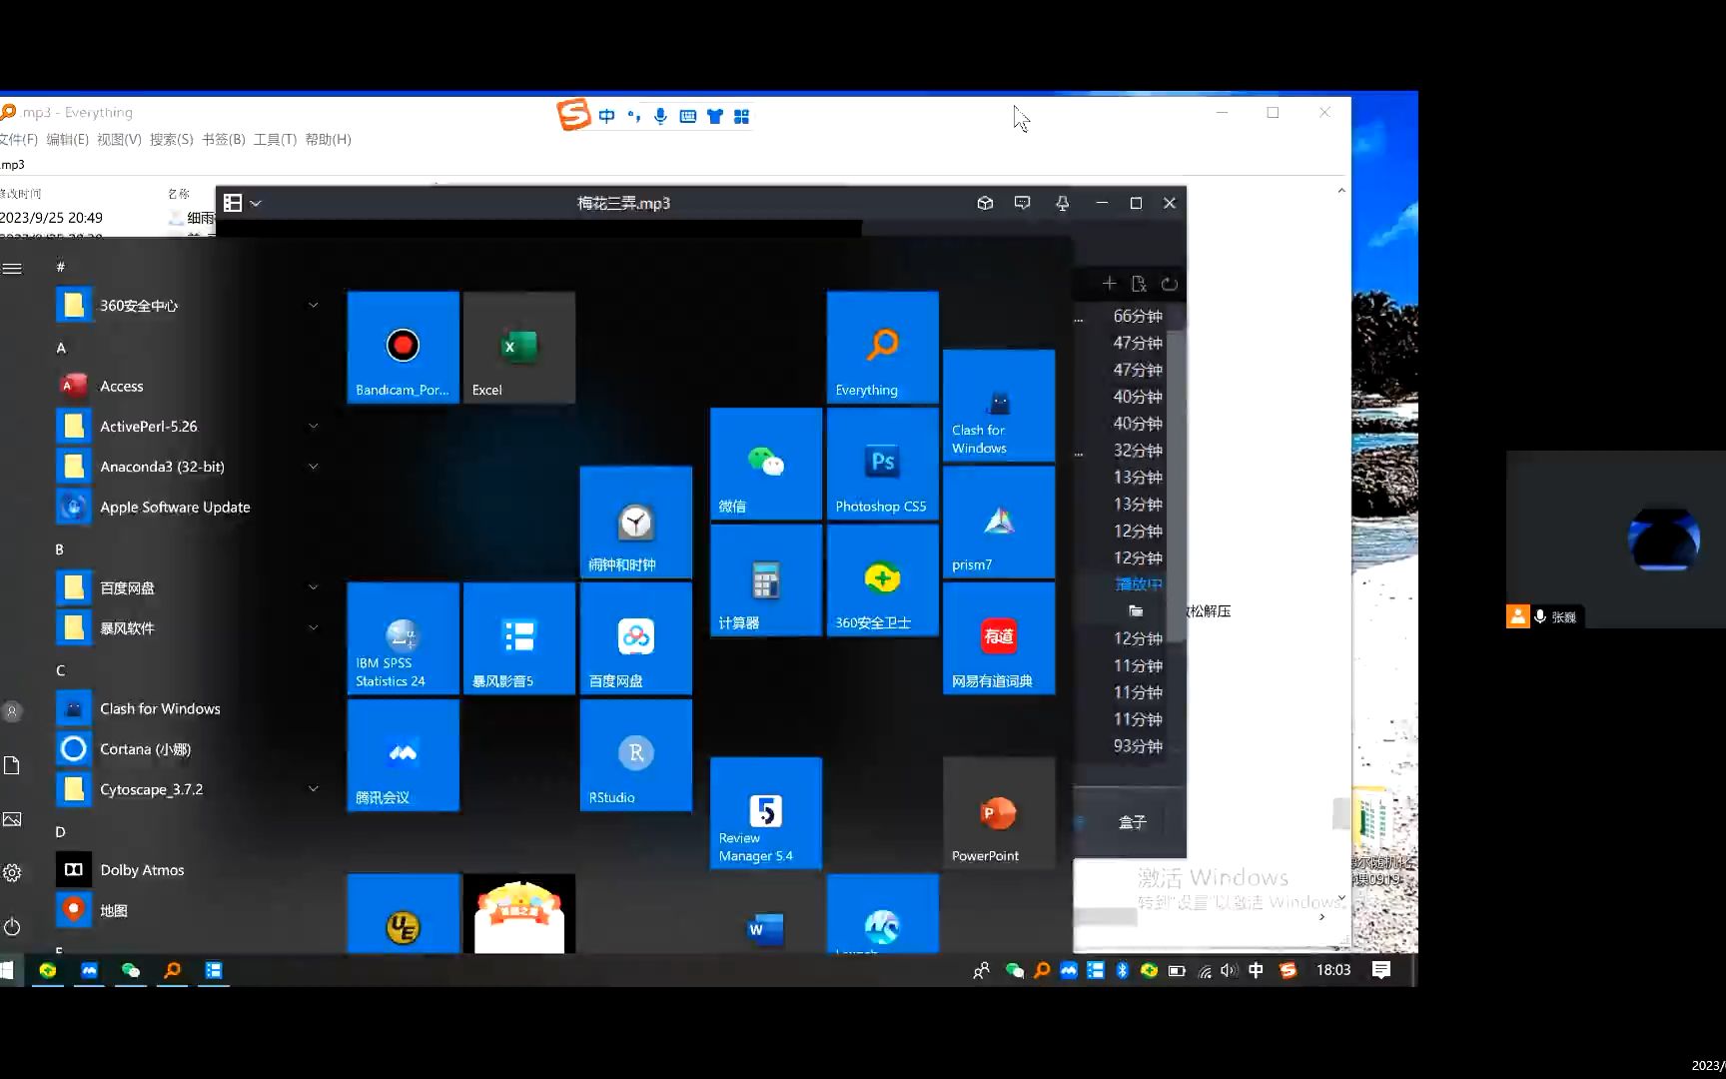Open the player's layout dropdown arrow

point(256,203)
